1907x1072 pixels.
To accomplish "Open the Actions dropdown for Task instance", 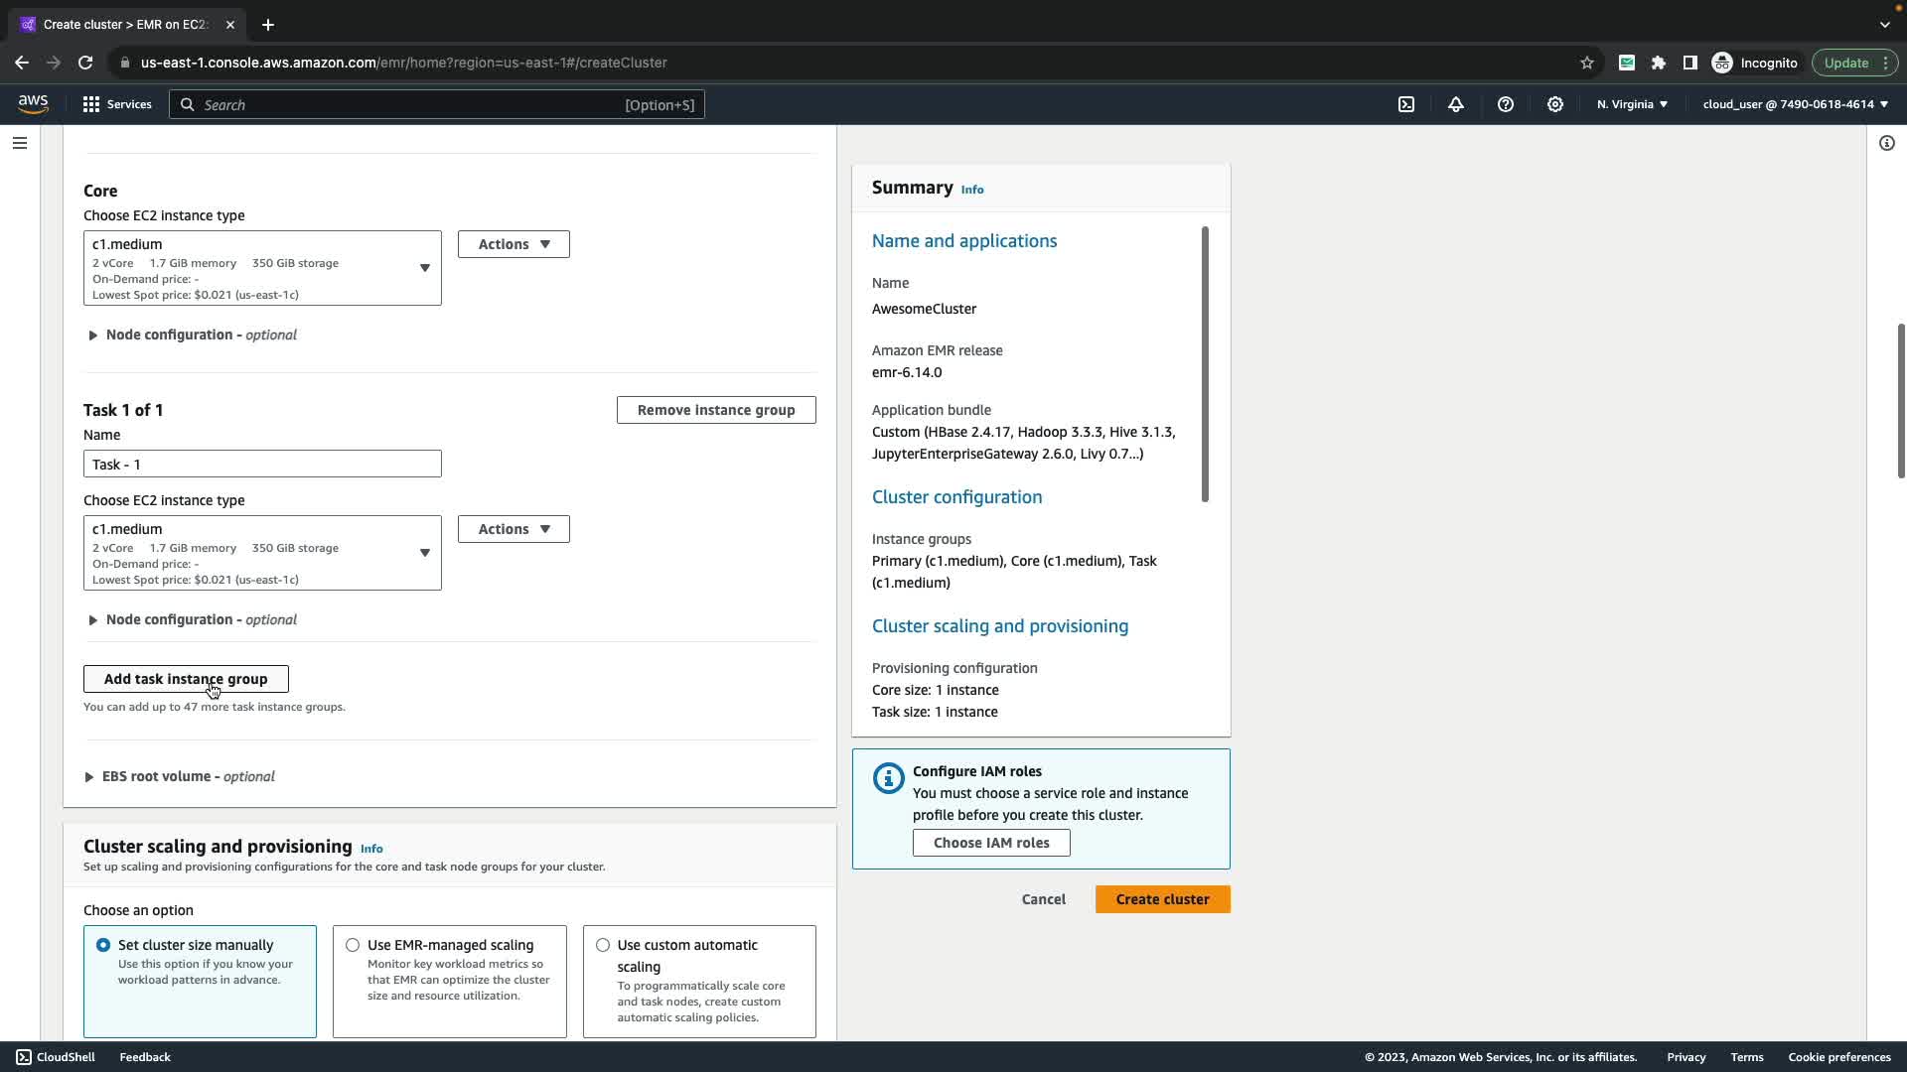I will [x=513, y=529].
